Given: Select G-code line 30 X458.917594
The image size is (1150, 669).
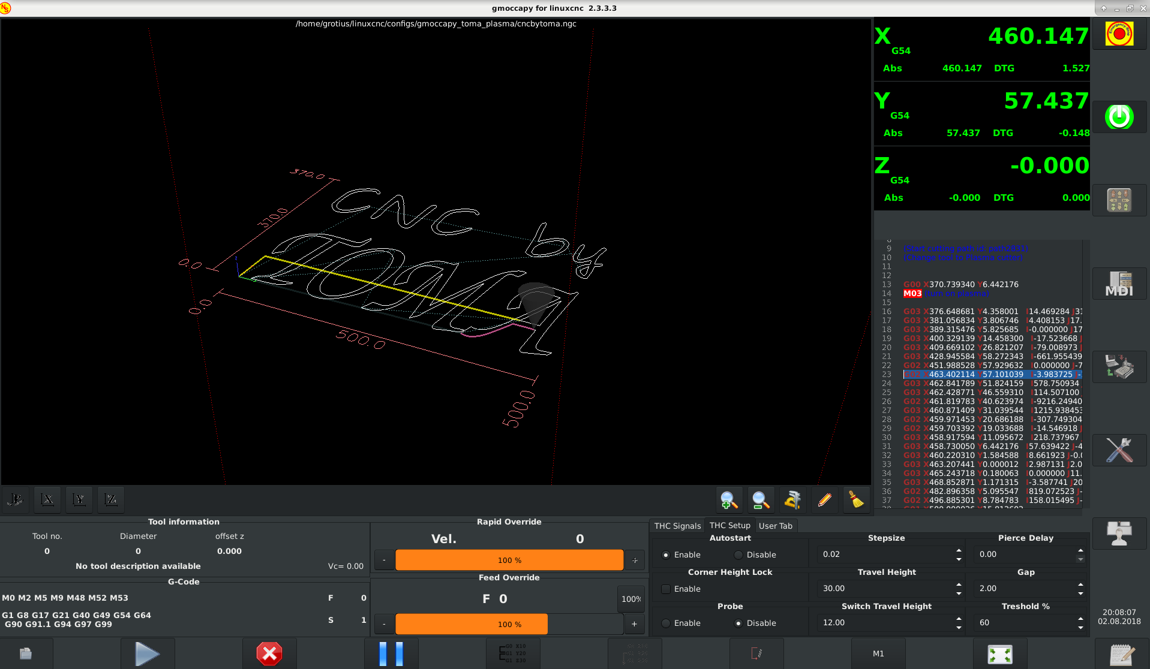Looking at the screenshot, I should click(x=992, y=437).
